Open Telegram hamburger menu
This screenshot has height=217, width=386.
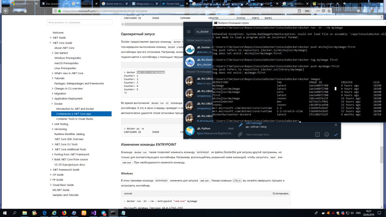pos(189,31)
